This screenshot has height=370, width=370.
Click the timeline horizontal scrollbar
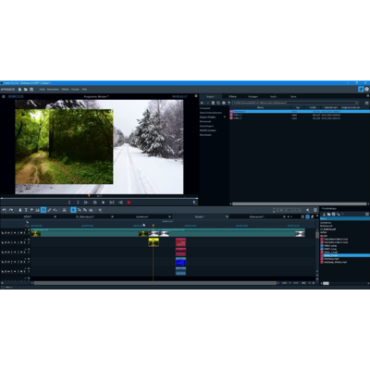[155, 283]
